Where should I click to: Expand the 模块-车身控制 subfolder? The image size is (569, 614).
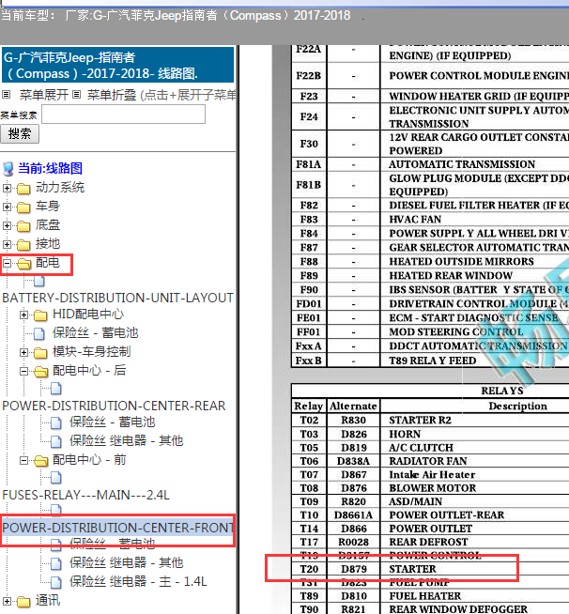pos(23,352)
